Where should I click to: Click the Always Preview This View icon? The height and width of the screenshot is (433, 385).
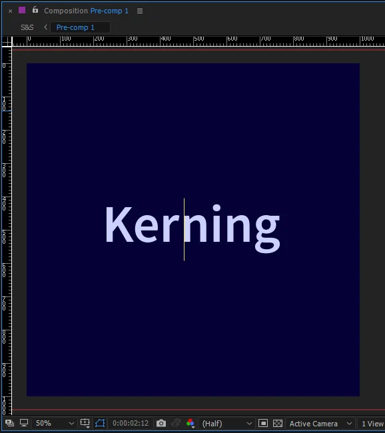(10, 423)
